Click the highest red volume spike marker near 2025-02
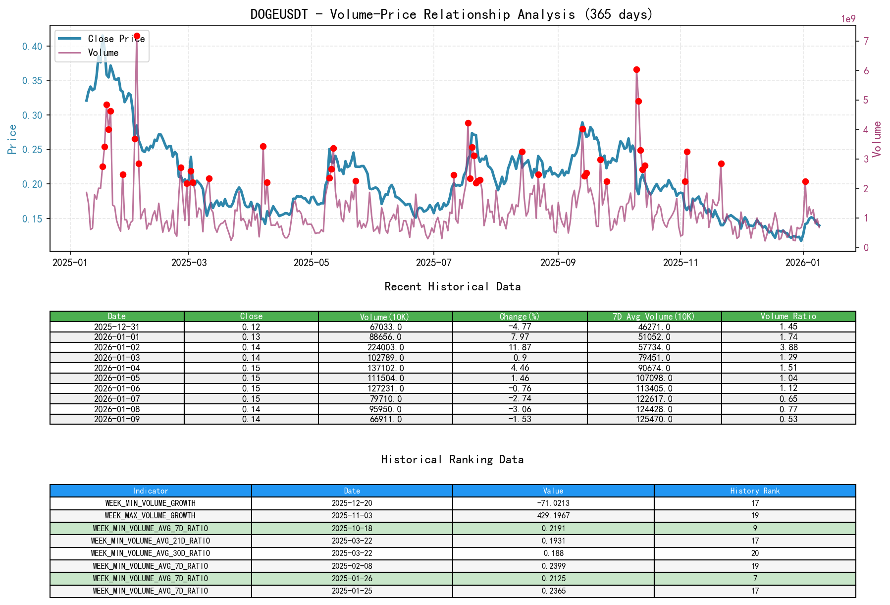Image resolution: width=890 pixels, height=605 pixels. 137,36
